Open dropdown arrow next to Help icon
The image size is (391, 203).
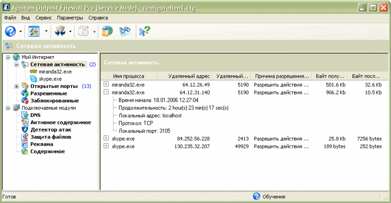point(21,31)
